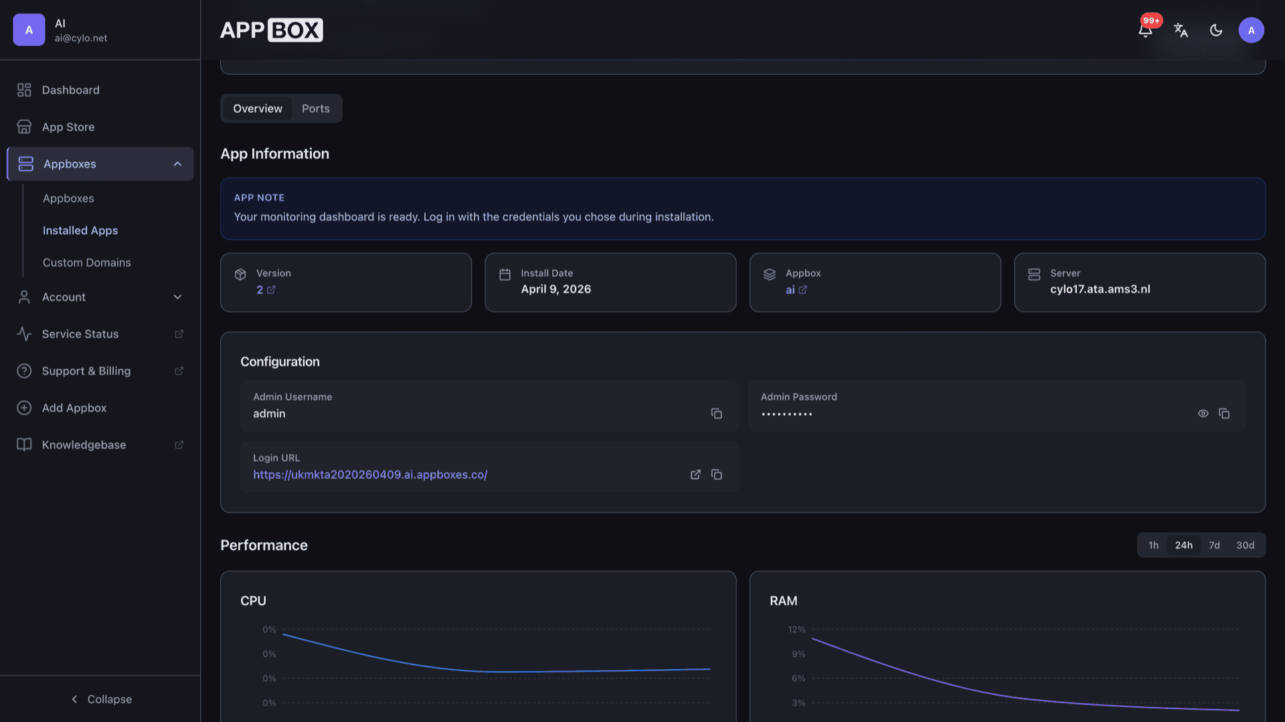
Task: Open the Dashboard menu item
Action: [100, 90]
